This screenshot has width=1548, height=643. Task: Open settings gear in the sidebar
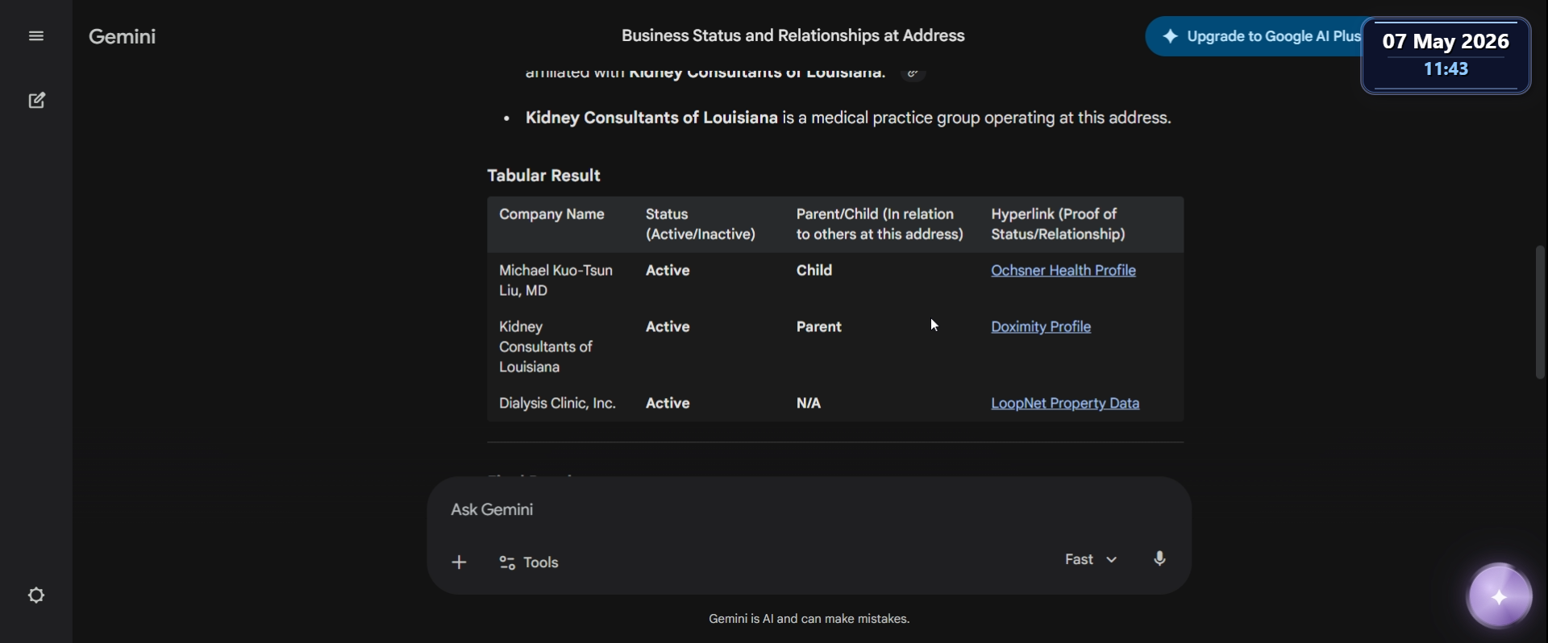pos(36,595)
